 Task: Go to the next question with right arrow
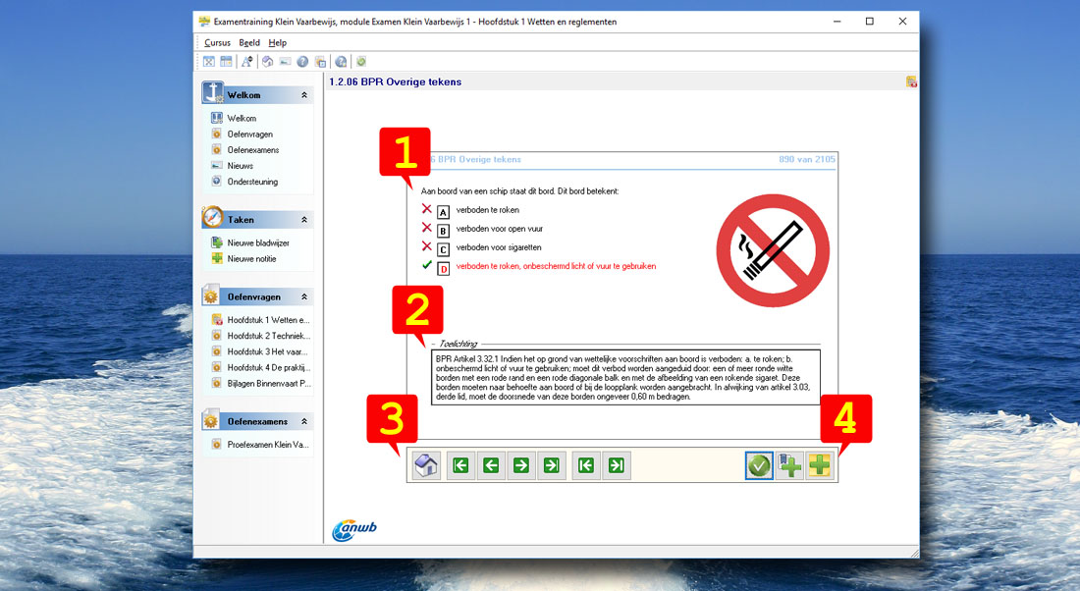point(521,465)
